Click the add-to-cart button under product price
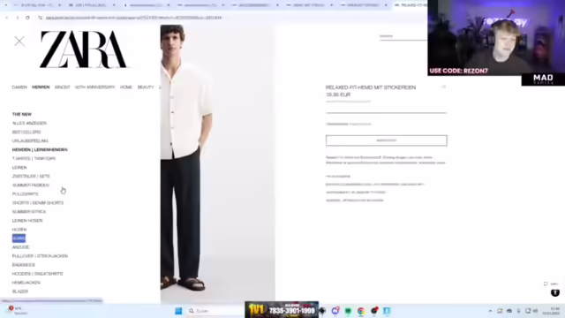This screenshot has height=318, width=565. click(387, 140)
